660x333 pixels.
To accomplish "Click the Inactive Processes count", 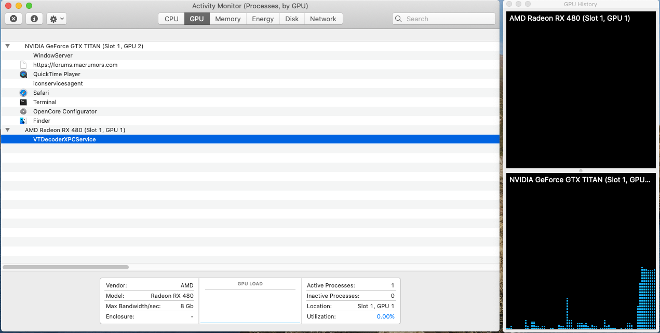I will [x=393, y=296].
